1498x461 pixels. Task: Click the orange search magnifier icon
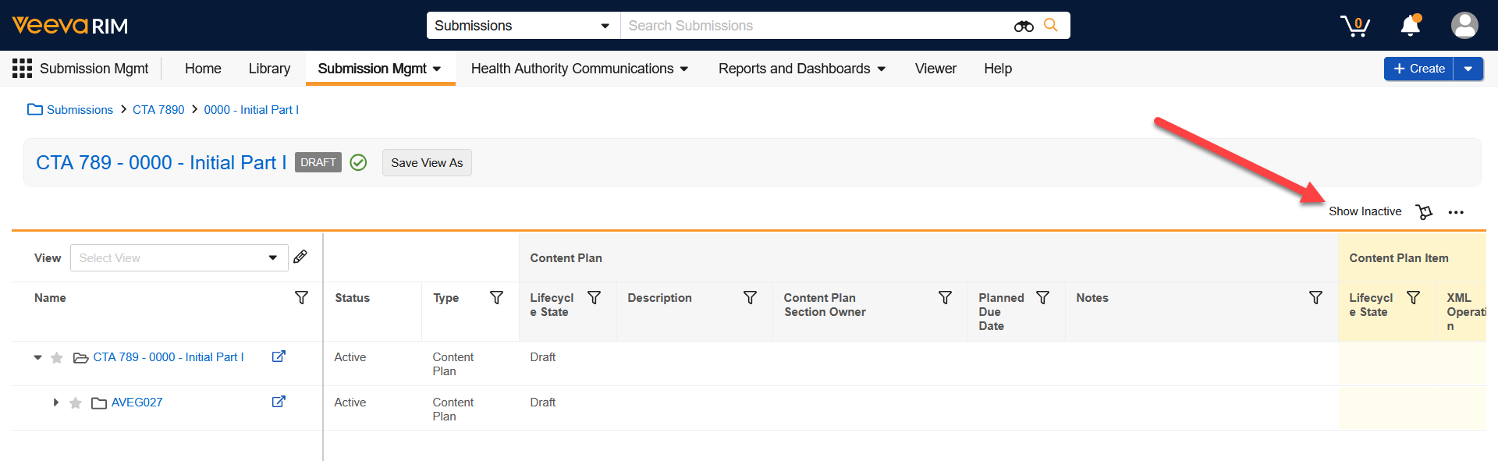[1051, 25]
